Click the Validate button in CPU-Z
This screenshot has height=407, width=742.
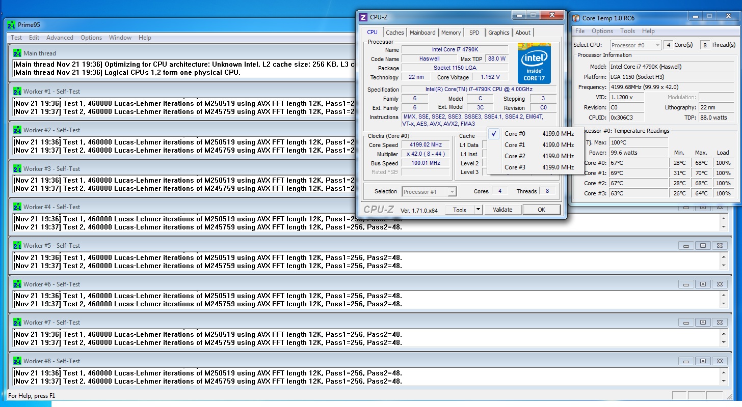click(x=502, y=210)
